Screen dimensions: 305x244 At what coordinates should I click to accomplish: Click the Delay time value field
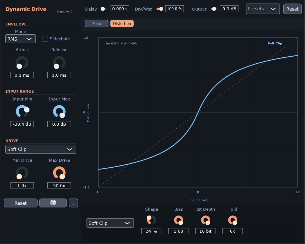(x=120, y=9)
